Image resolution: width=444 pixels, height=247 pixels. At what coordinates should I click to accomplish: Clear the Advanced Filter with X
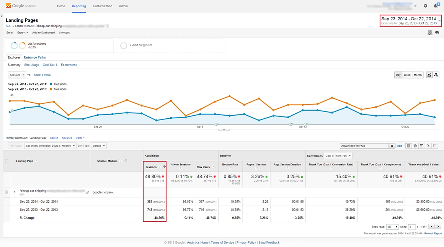(392, 146)
